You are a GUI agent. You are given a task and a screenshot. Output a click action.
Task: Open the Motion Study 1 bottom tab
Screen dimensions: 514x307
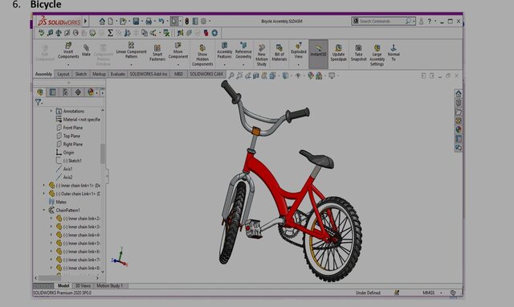(109, 286)
